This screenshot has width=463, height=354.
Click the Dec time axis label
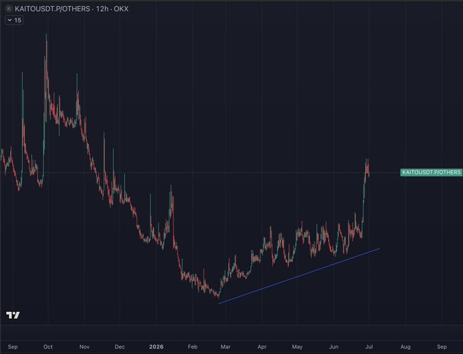coord(120,347)
